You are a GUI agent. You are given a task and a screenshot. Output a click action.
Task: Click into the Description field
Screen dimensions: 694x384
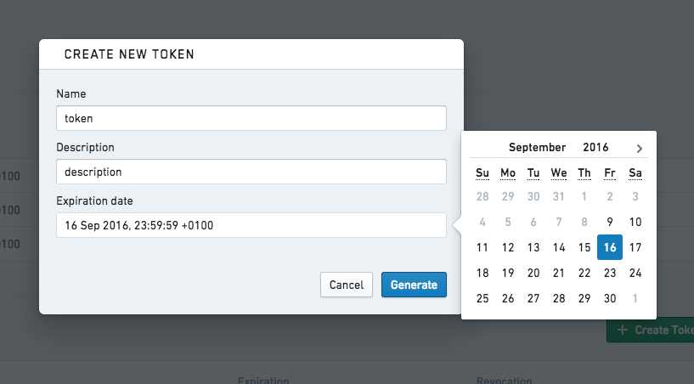pyautogui.click(x=251, y=172)
